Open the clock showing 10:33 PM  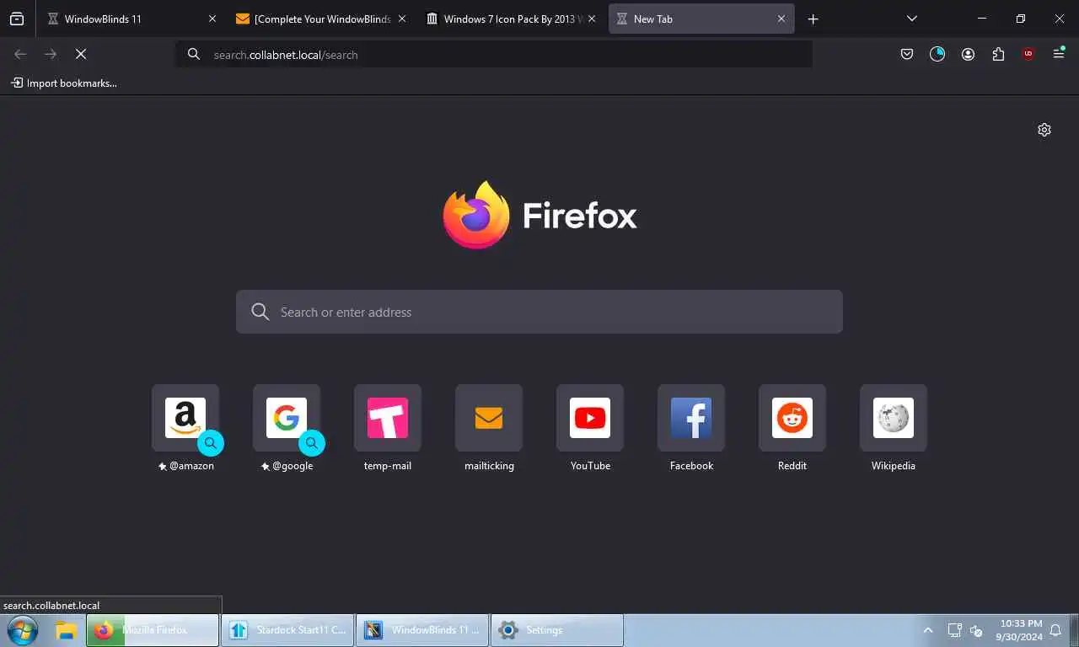click(x=1018, y=630)
